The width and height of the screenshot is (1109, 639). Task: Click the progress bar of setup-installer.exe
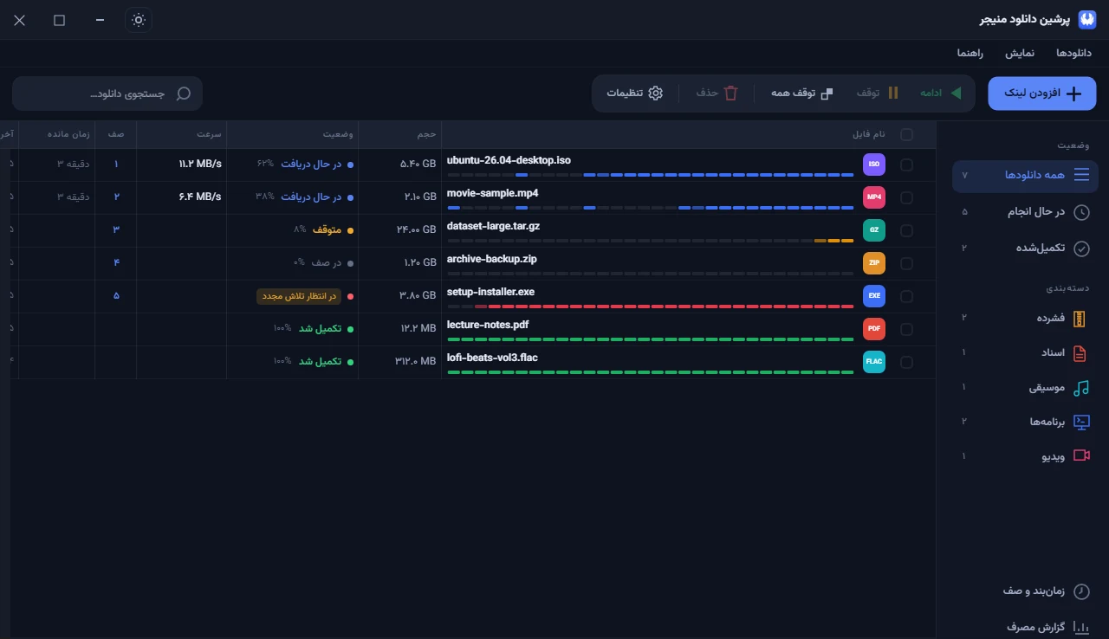pos(651,307)
